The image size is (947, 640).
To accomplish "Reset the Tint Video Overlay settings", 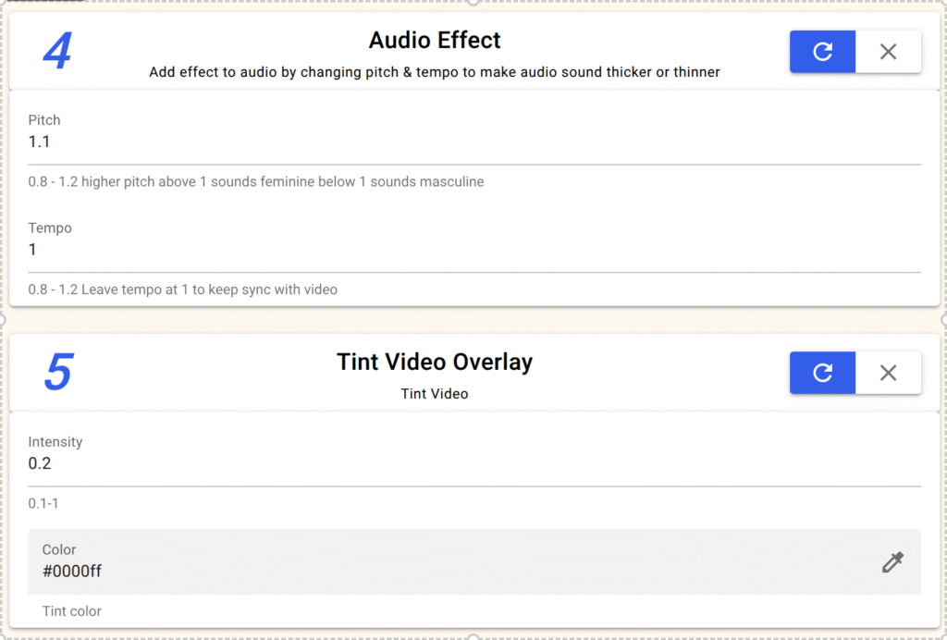I will [822, 373].
